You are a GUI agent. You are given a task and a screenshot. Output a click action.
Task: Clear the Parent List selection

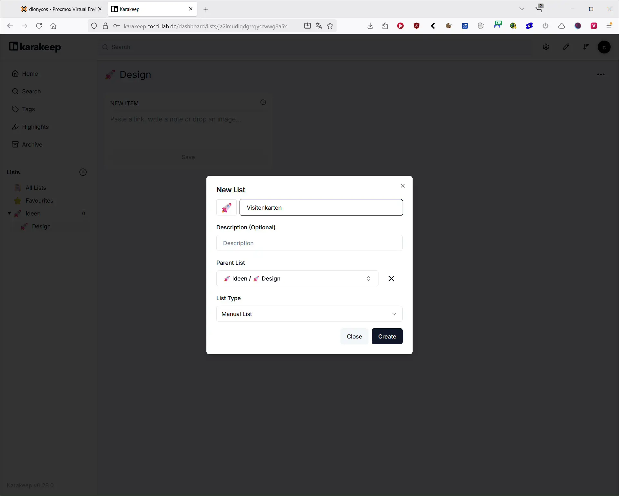391,279
